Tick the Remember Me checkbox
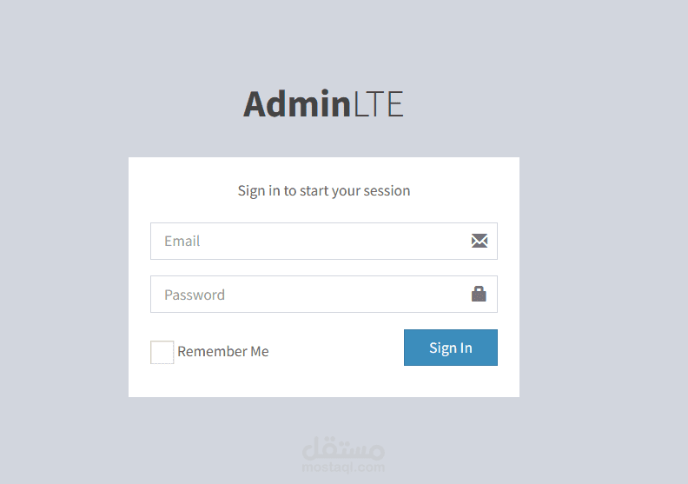 [162, 352]
